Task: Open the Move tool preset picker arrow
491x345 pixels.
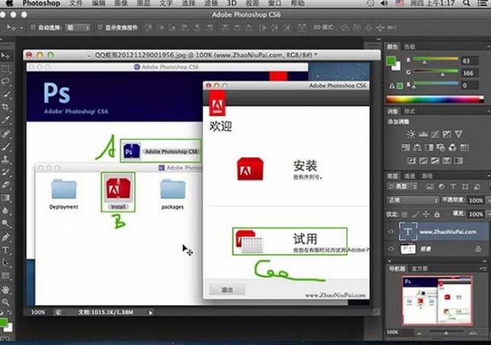Action: 21,28
